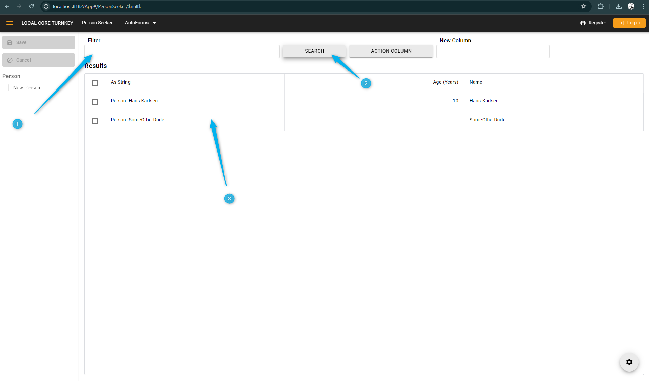Reload the page with refresh icon

(32, 6)
